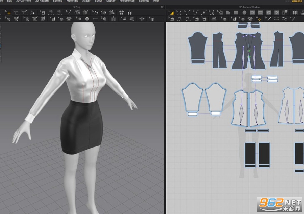304x214 pixels.
Task: Select the Edit Curve Point tool in 2D toolbar
Action: [x=196, y=13]
